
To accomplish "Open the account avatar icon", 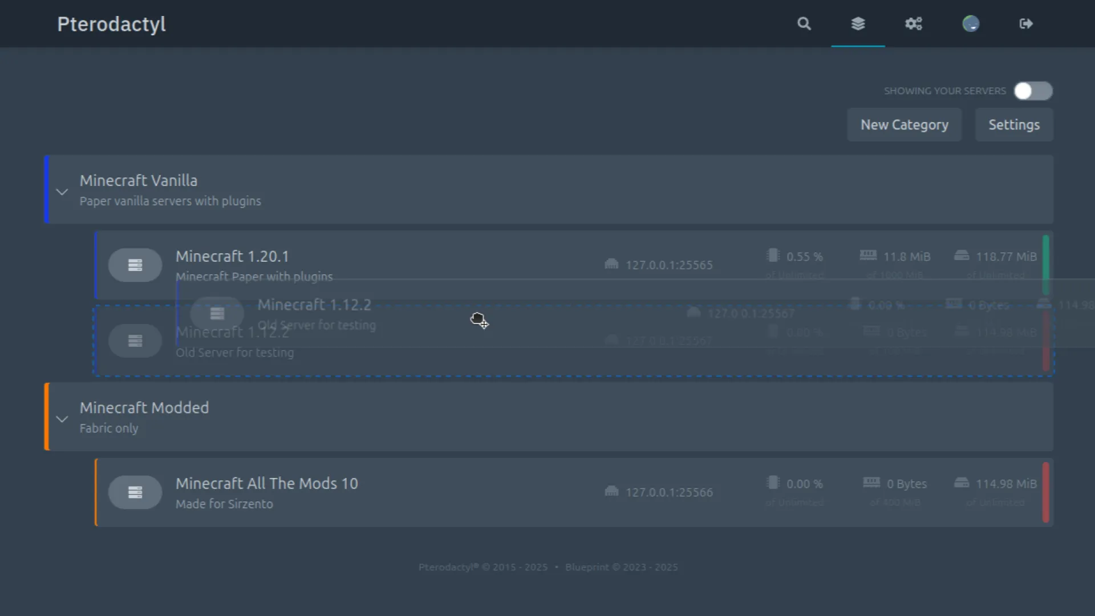I will click(971, 23).
